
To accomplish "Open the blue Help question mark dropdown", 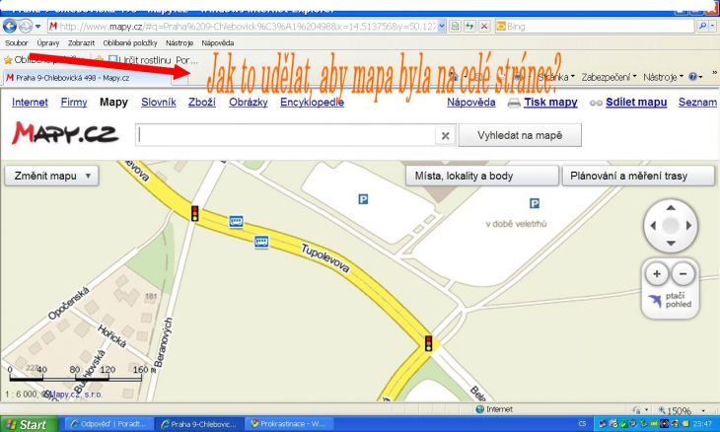I will (x=695, y=77).
